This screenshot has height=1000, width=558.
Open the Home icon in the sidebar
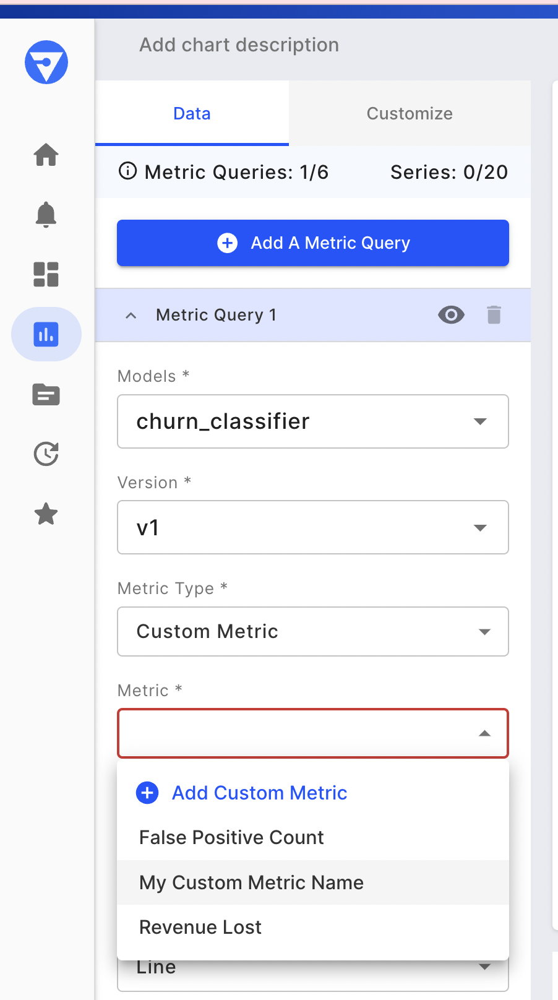point(46,155)
